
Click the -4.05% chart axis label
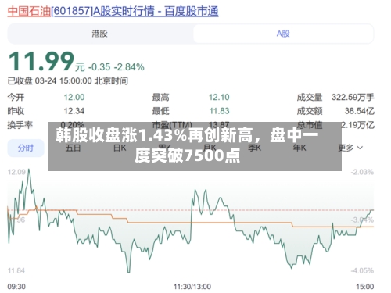point(362,270)
